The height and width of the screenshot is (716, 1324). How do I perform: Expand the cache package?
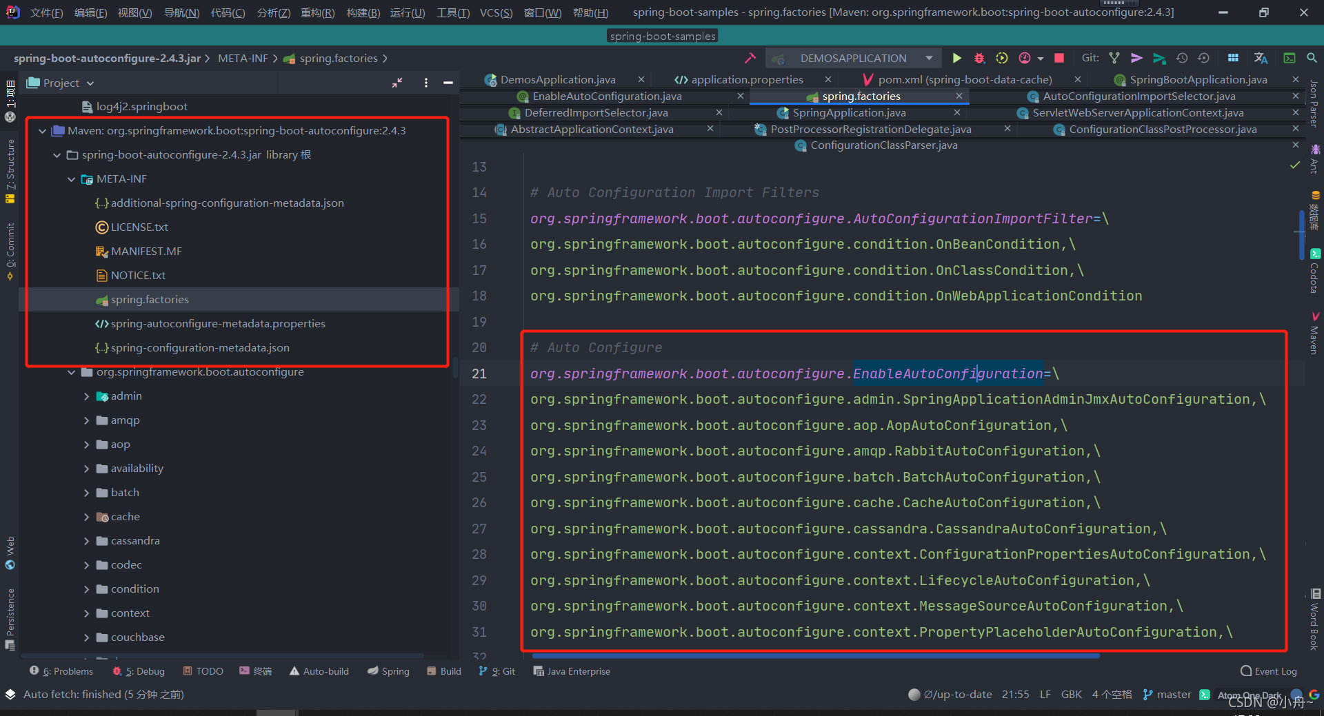point(86,517)
